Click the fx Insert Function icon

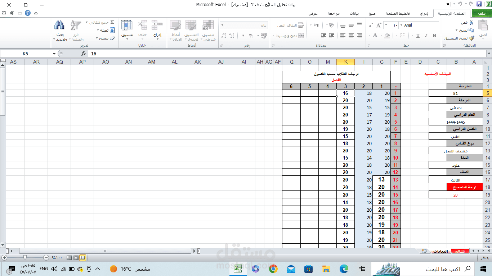[84, 54]
